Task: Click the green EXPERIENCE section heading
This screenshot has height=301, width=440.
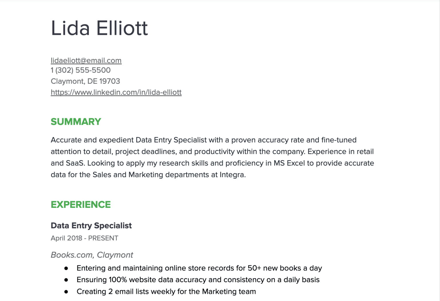Action: (x=80, y=204)
